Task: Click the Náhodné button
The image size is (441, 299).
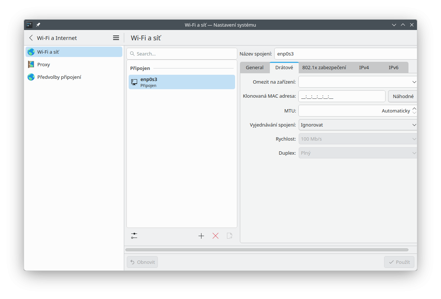Action: (x=403, y=96)
